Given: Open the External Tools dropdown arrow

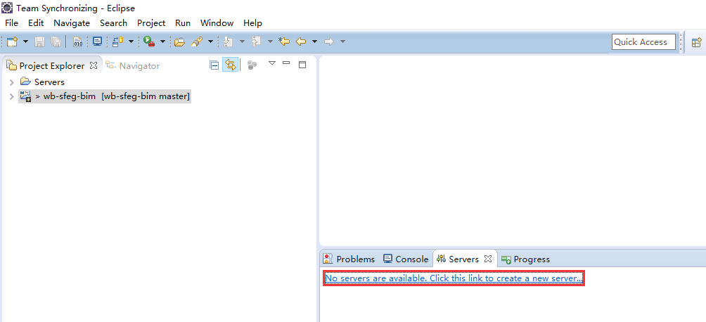Looking at the screenshot, I should [x=162, y=42].
